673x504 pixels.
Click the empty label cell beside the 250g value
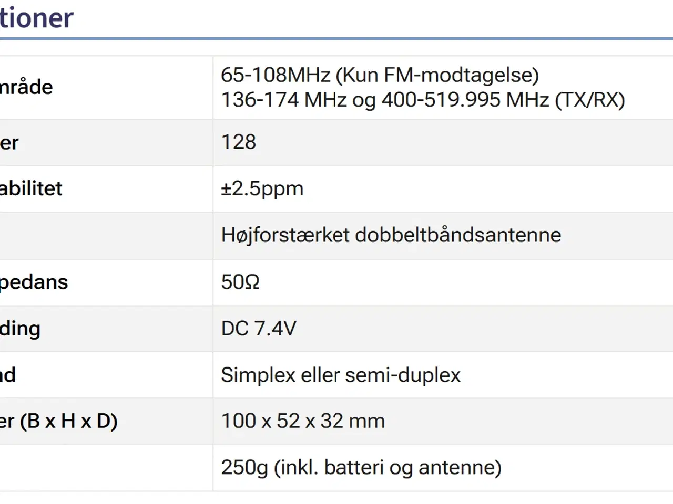pos(105,467)
